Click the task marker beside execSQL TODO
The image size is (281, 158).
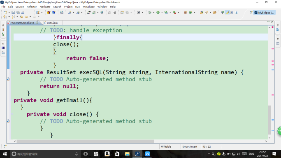click(8, 79)
